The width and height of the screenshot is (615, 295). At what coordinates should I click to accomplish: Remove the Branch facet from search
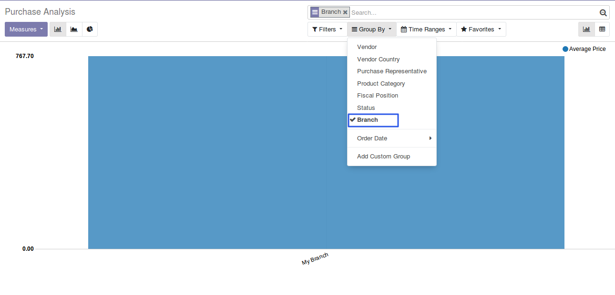[x=345, y=12]
